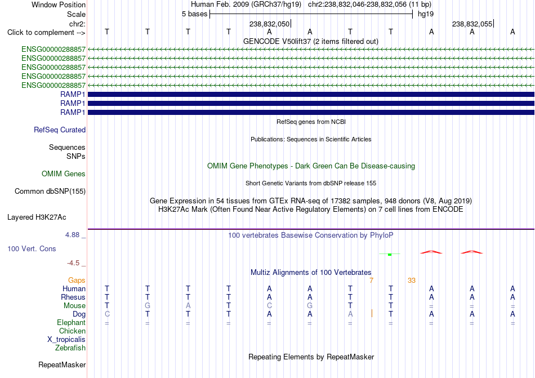Click the OMIM Genes track label
The height and width of the screenshot is (378, 535).
tap(64, 174)
